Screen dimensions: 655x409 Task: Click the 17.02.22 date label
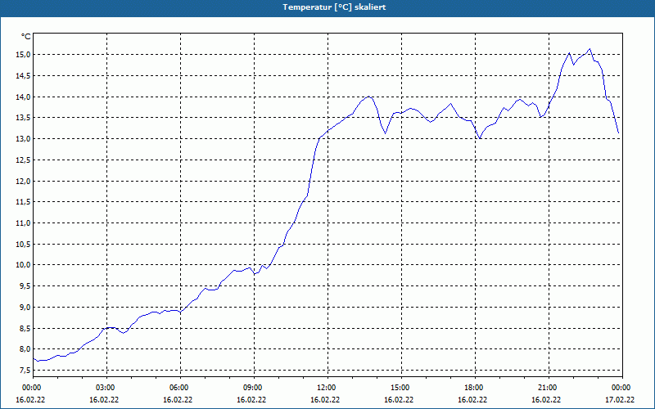[620, 400]
